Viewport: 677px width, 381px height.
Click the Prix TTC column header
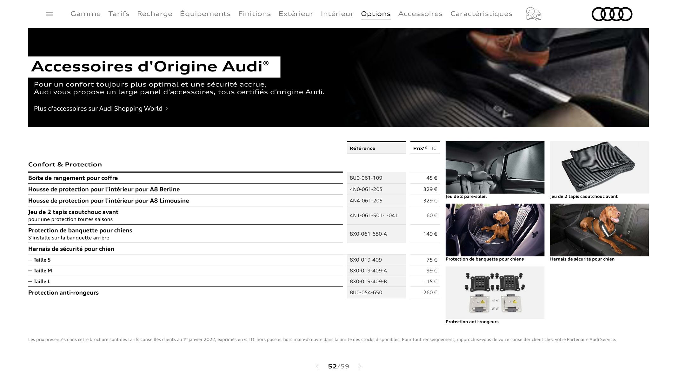(x=425, y=148)
